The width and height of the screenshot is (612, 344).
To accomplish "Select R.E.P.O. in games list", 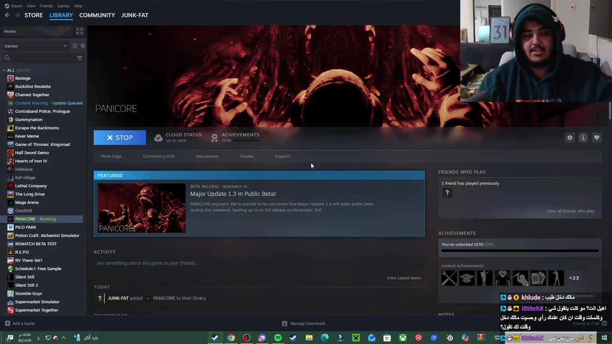I will coord(22,252).
